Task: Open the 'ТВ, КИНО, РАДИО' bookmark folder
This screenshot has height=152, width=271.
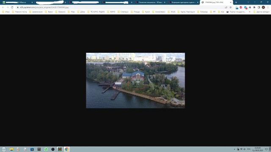Action: coord(96,12)
